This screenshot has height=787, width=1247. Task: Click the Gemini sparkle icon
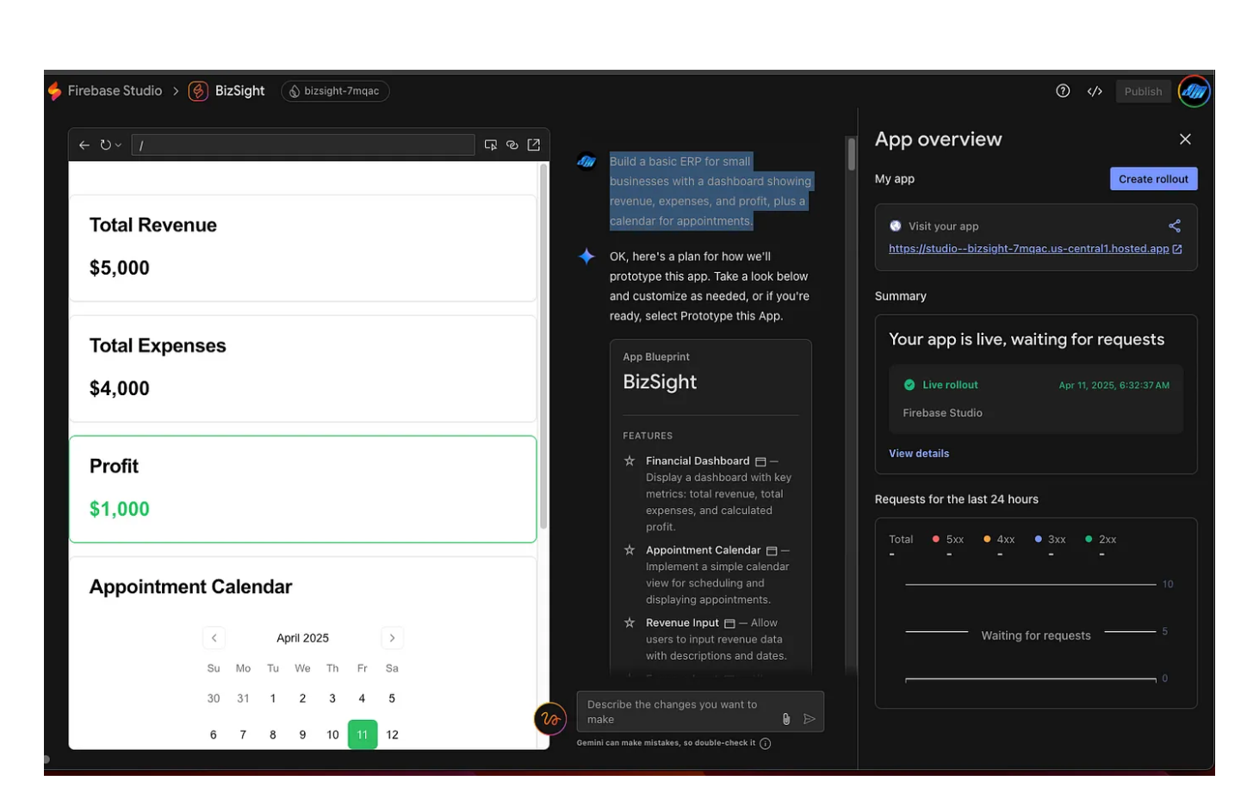point(586,257)
